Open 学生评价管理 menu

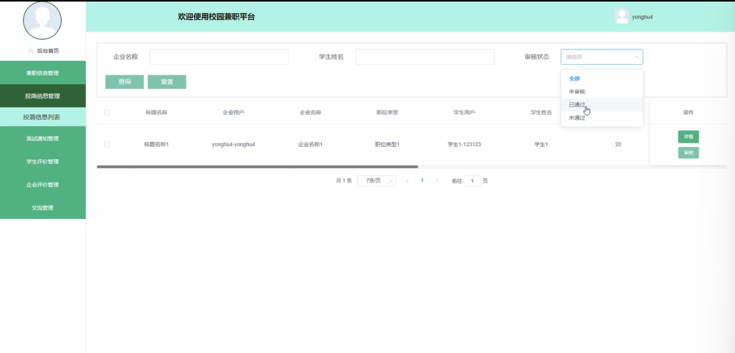point(42,162)
